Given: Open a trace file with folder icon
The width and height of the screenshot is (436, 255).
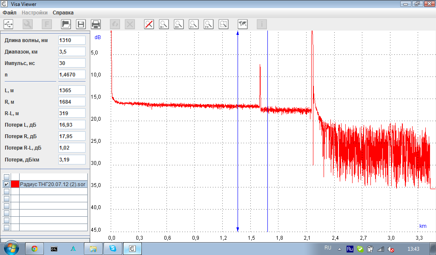Looking at the screenshot, I should (x=66, y=24).
